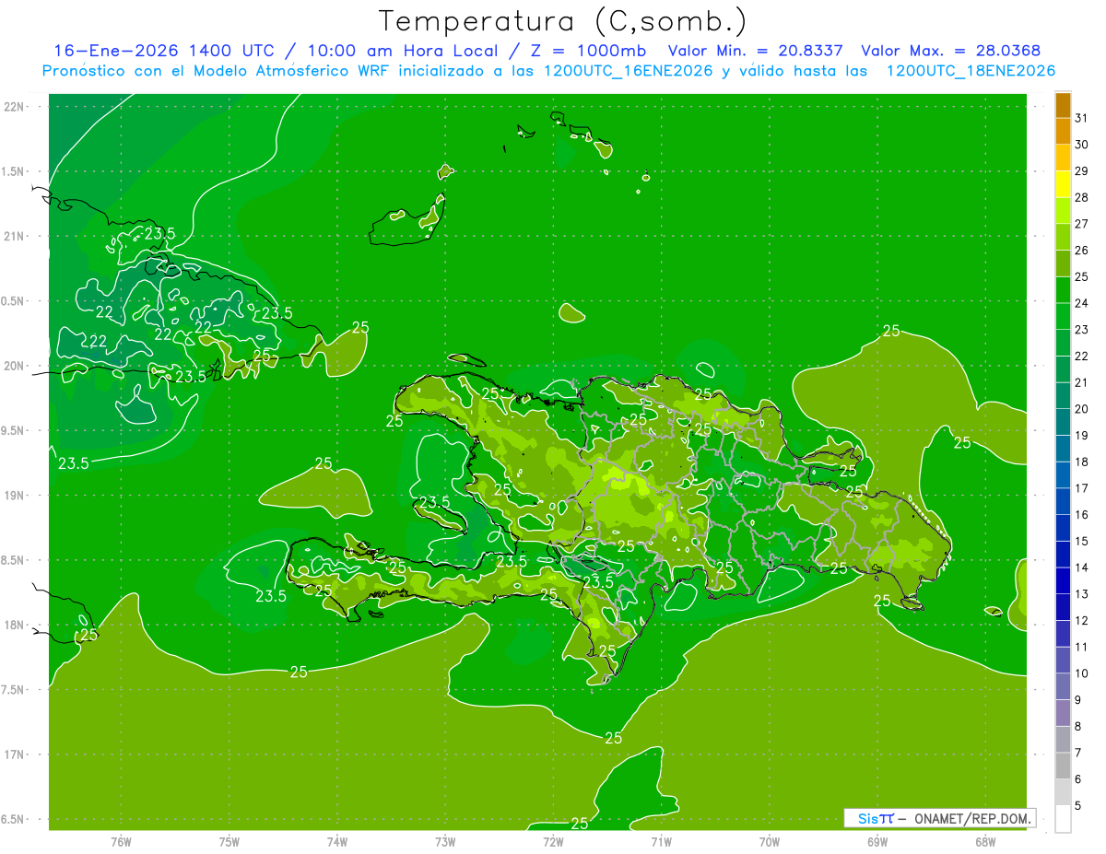This screenshot has height=854, width=1106.
Task: Click the blue legend swatch between 16 and 17
Action: click(x=1063, y=501)
